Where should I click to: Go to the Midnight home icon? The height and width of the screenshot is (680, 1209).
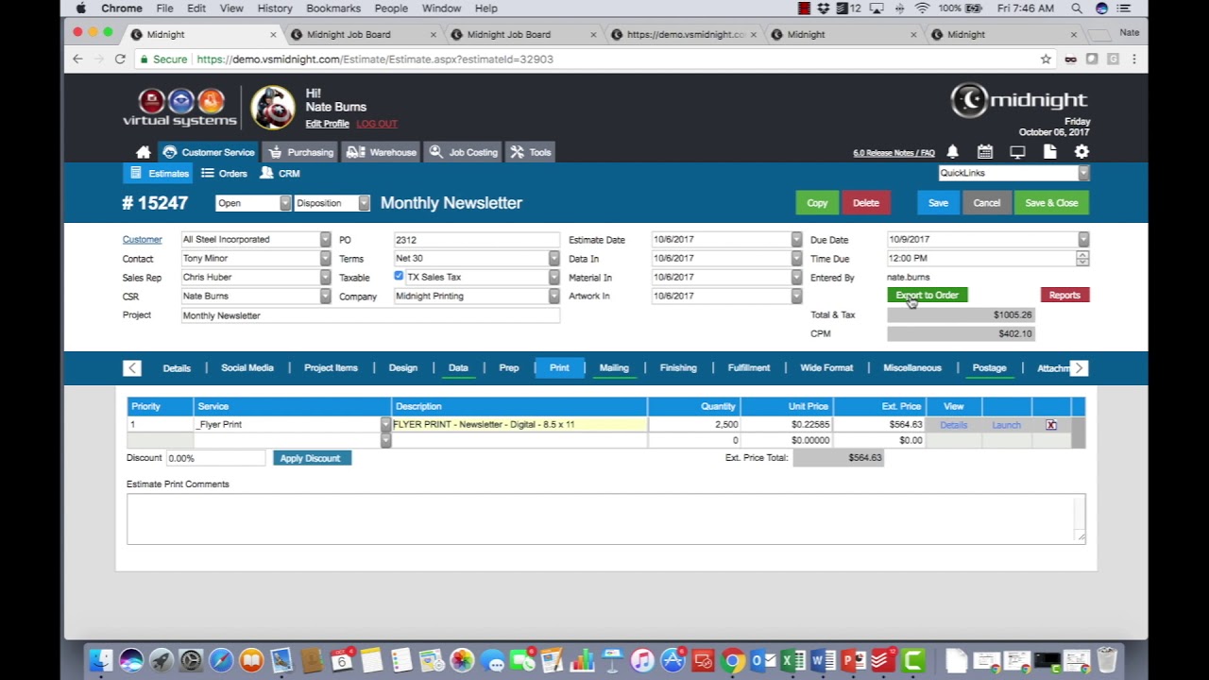click(x=143, y=152)
